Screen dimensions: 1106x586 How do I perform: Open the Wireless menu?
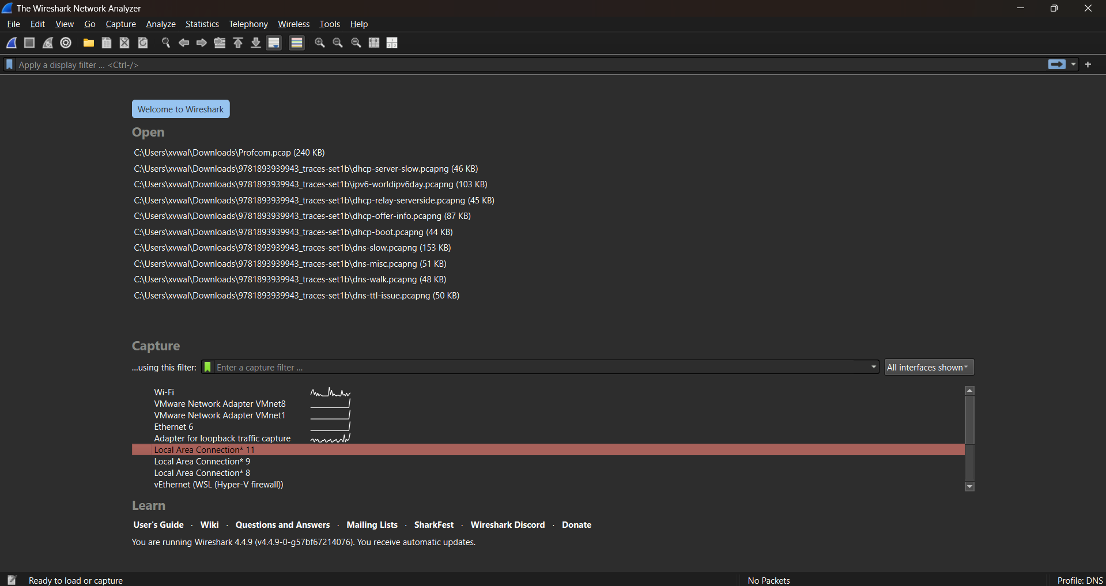tap(294, 24)
